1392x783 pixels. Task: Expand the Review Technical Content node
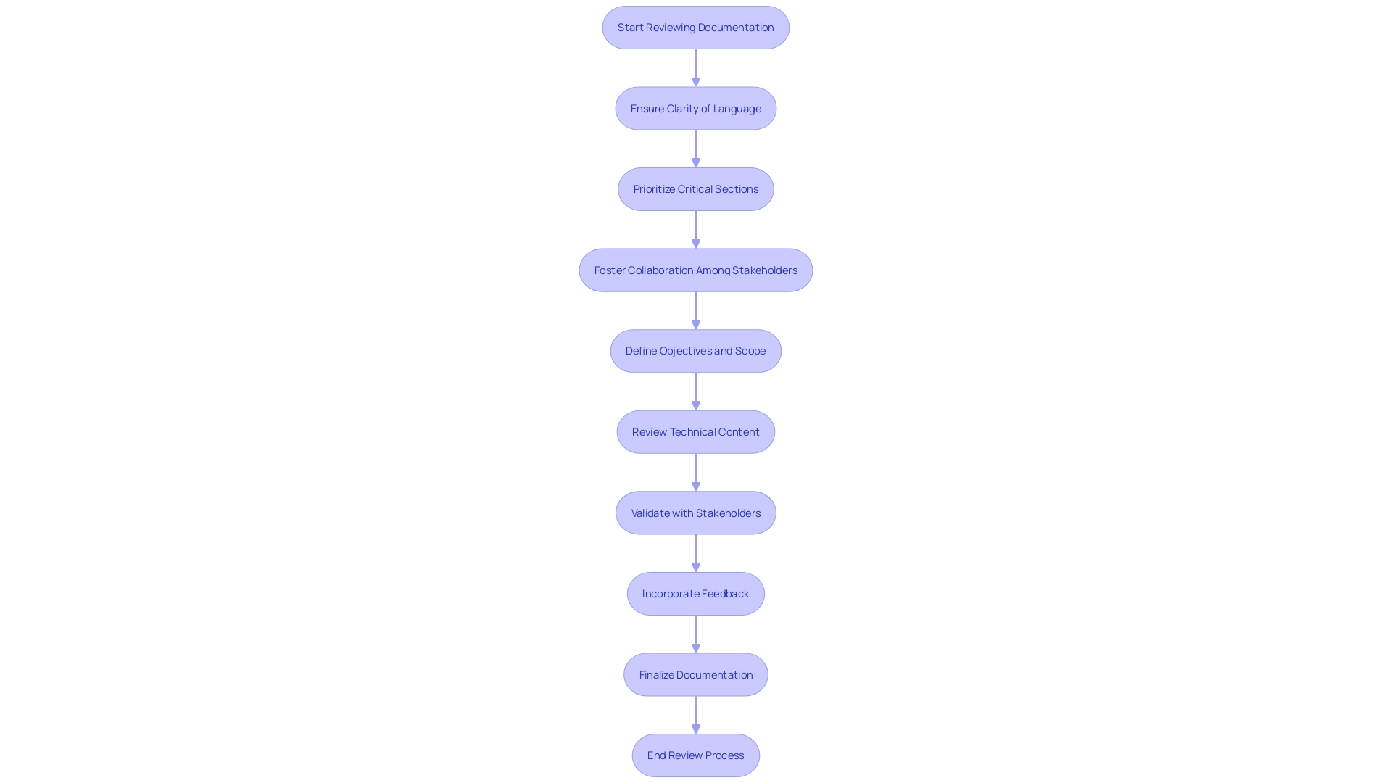[x=696, y=431]
